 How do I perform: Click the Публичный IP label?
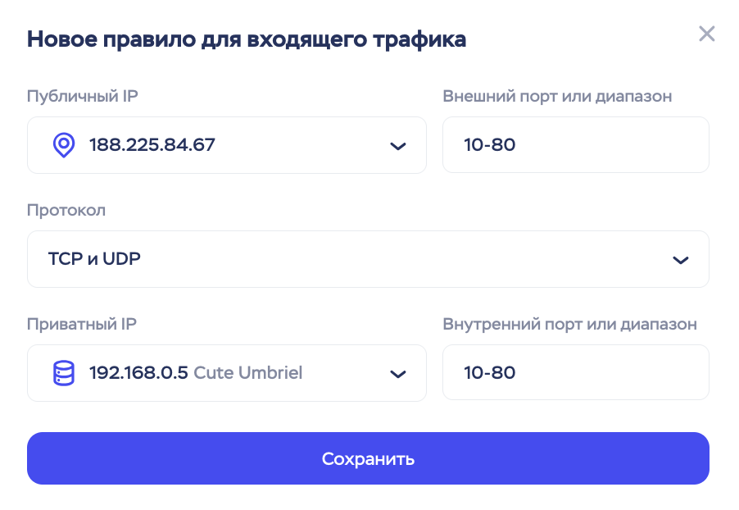(82, 96)
